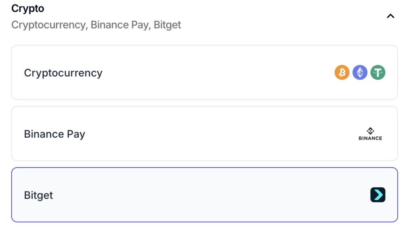Collapse the Crypto section with the chevron
Viewport: 413px width, 244px height.
pos(390,16)
